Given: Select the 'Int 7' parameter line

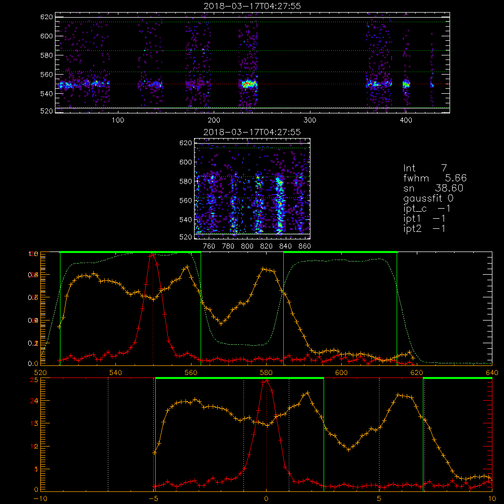Looking at the screenshot, I should coord(425,168).
